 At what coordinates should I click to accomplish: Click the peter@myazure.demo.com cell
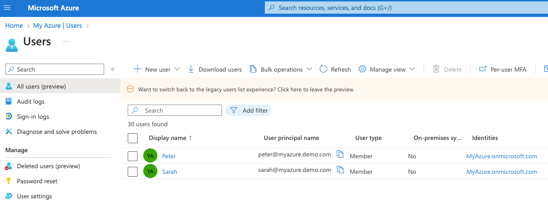pos(294,155)
